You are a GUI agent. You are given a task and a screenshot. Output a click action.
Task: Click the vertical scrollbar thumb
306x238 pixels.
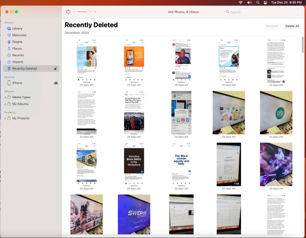click(x=303, y=45)
